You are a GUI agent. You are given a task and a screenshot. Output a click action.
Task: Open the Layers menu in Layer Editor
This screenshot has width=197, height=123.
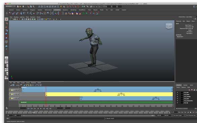pyautogui.click(x=178, y=87)
